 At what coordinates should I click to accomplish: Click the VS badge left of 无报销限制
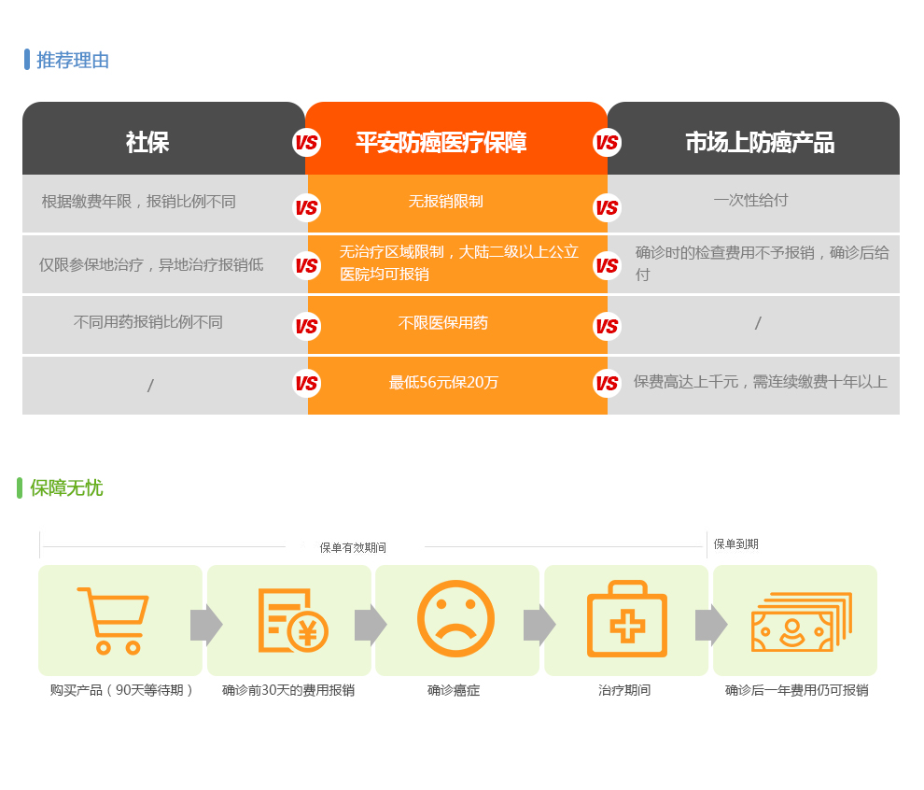point(306,208)
